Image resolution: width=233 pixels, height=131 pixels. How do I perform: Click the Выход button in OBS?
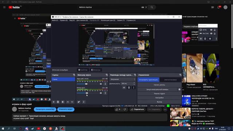(x=159, y=102)
